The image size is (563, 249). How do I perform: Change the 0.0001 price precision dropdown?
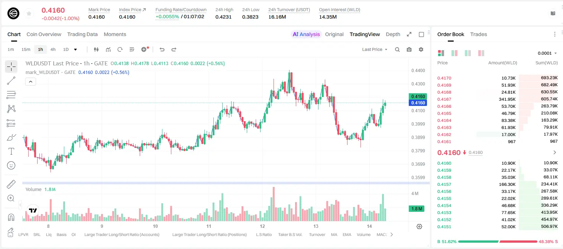tap(547, 53)
